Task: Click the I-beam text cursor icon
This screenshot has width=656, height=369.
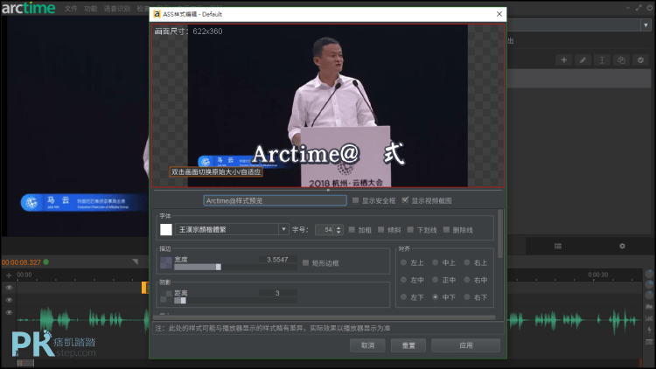Action: (602, 60)
